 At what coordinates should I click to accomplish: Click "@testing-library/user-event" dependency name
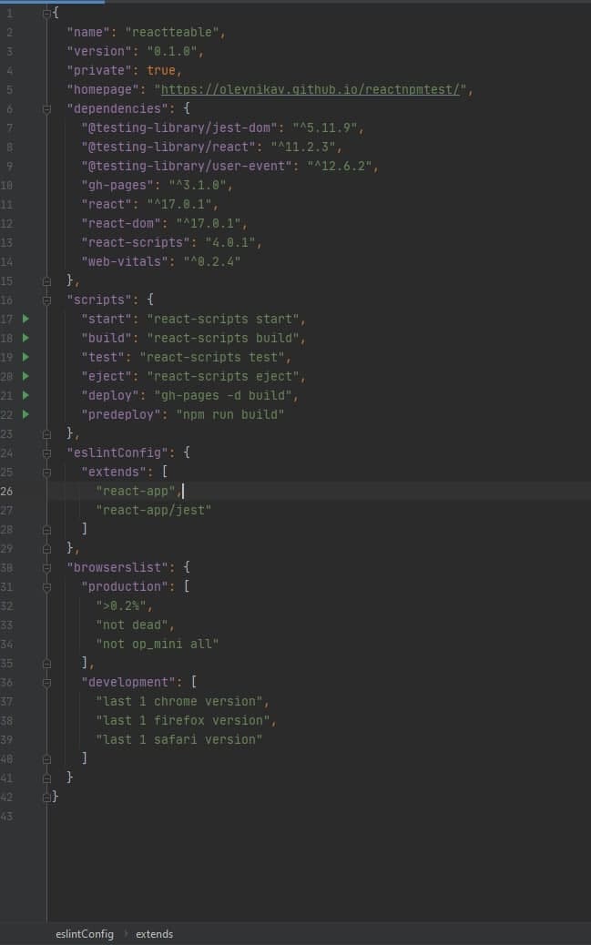[187, 167]
